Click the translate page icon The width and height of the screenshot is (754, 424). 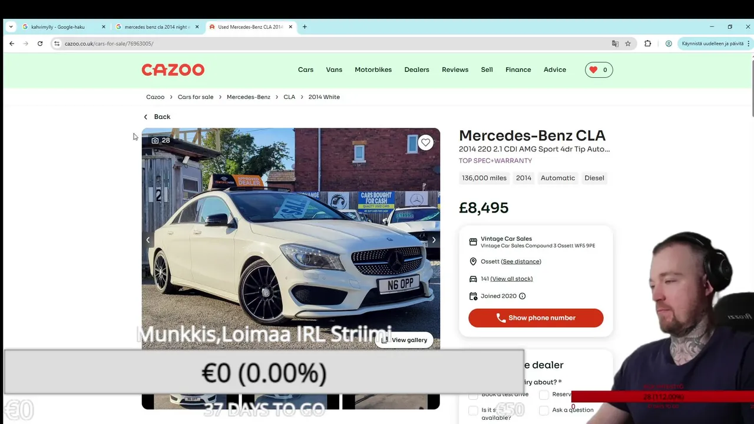[615, 44]
